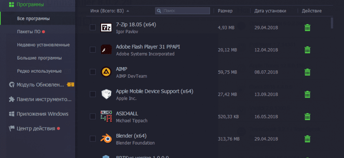Check the AIMP row checkbox
The image size is (344, 158).
point(93,71)
